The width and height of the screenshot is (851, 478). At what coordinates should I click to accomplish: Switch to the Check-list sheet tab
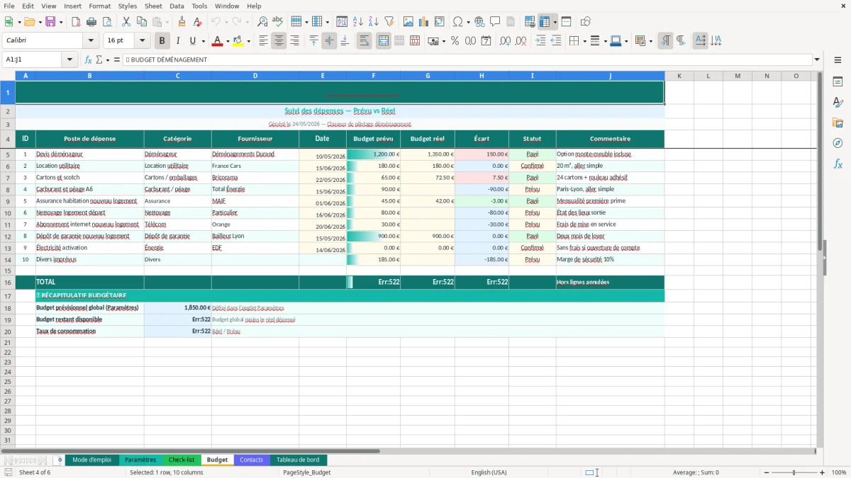[182, 460]
